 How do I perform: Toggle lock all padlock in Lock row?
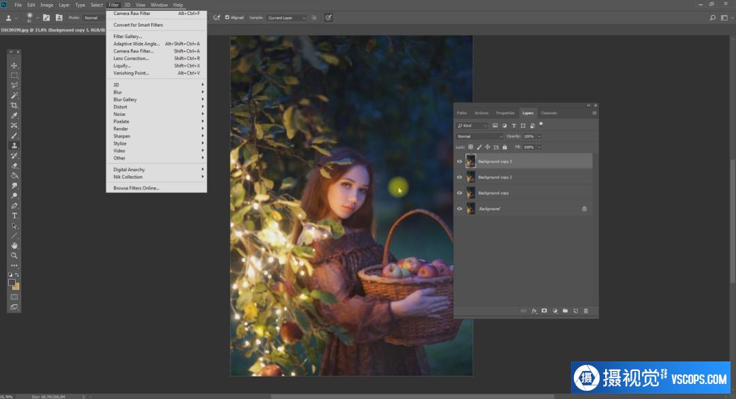[504, 147]
